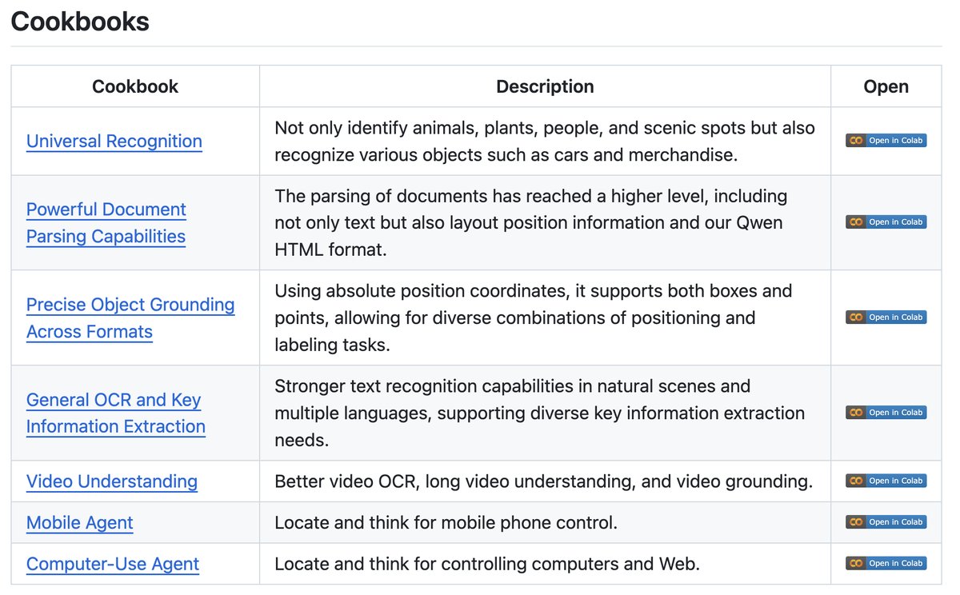Click the Cookbooks section heading
The height and width of the screenshot is (595, 960).
pos(80,22)
